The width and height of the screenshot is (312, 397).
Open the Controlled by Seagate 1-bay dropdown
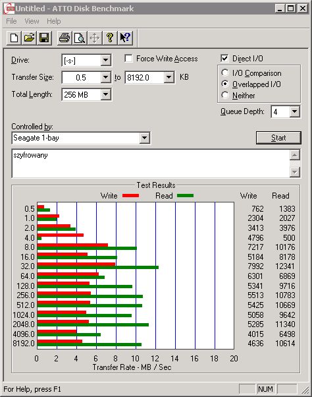[x=145, y=138]
